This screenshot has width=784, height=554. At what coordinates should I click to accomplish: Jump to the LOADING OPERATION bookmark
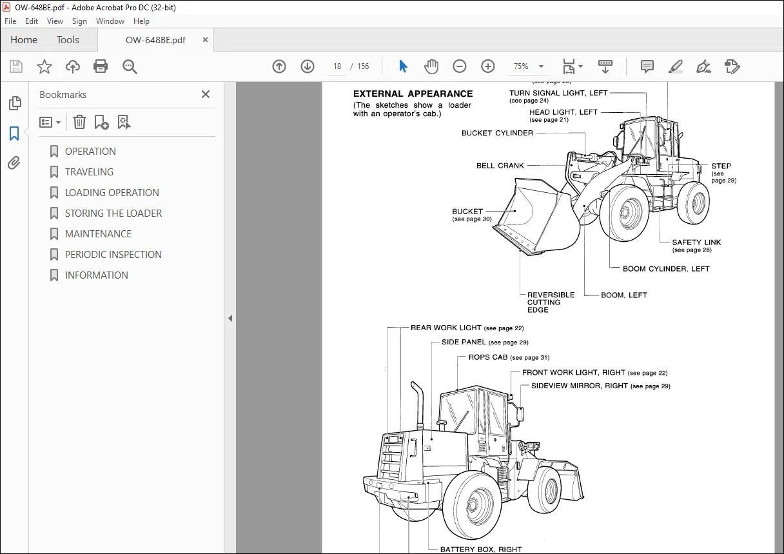coord(112,192)
